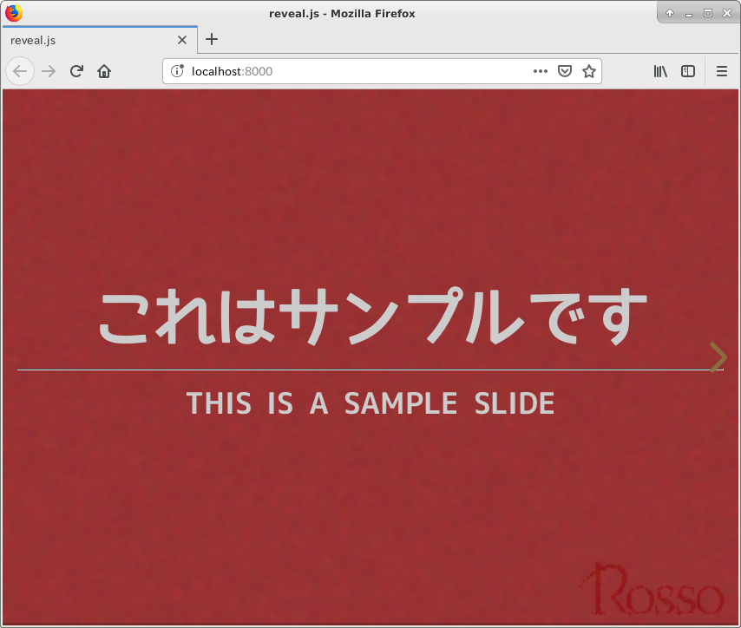Open site identity details dropdown
This screenshot has width=741, height=628.
(x=178, y=71)
